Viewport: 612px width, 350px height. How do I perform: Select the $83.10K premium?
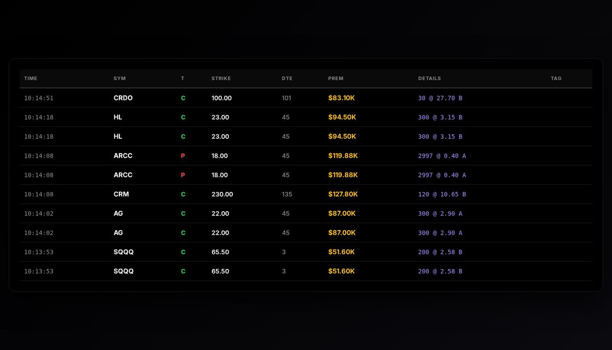tap(342, 98)
